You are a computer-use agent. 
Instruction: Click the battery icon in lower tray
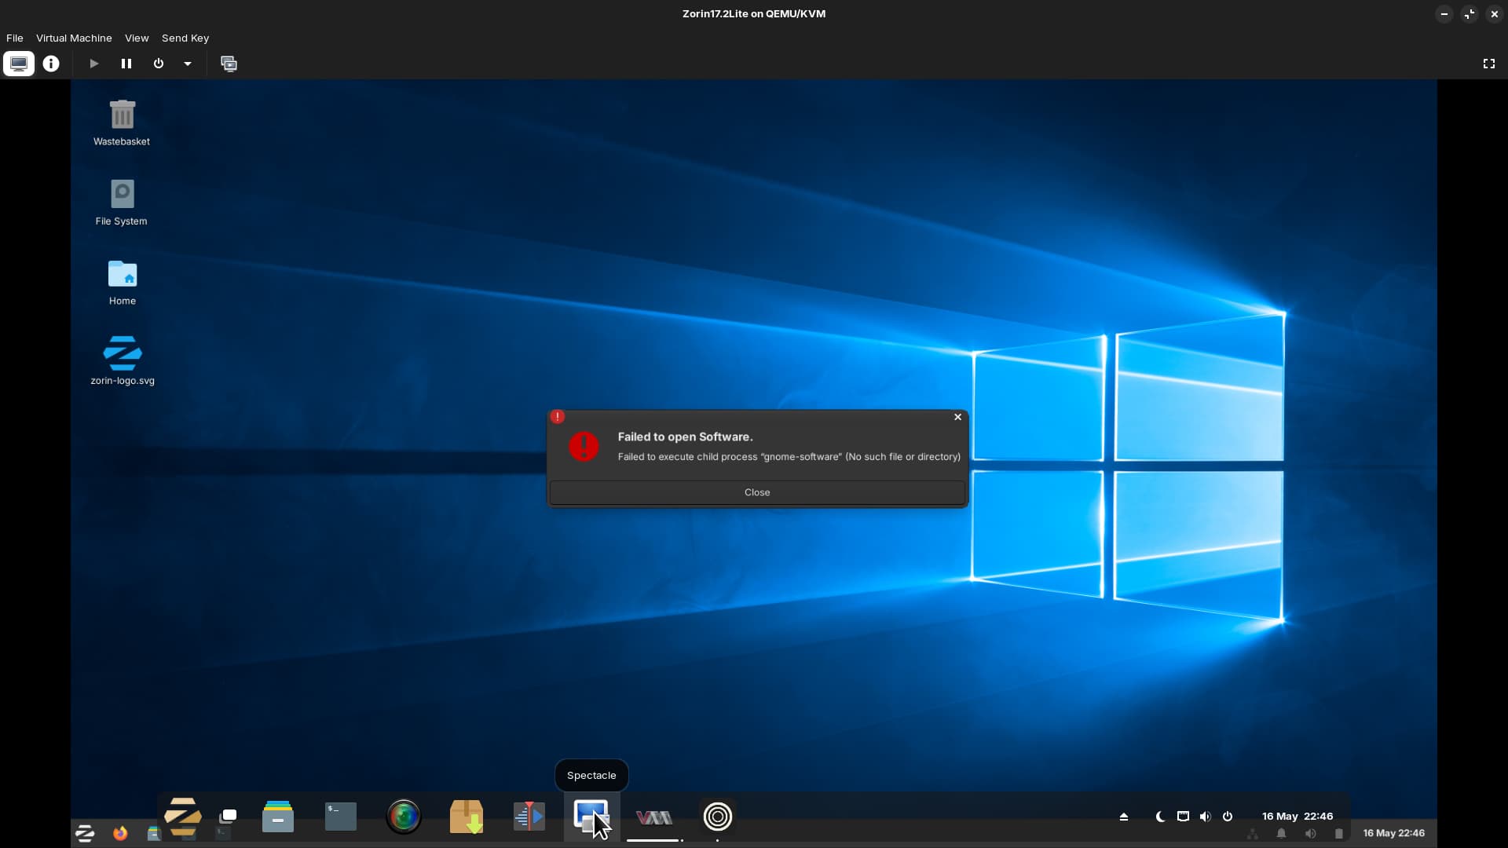[1339, 834]
